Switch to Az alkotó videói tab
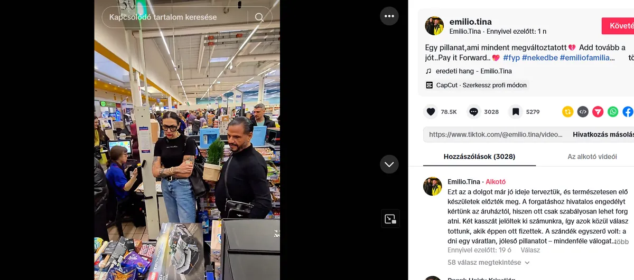The image size is (634, 280). tap(592, 157)
